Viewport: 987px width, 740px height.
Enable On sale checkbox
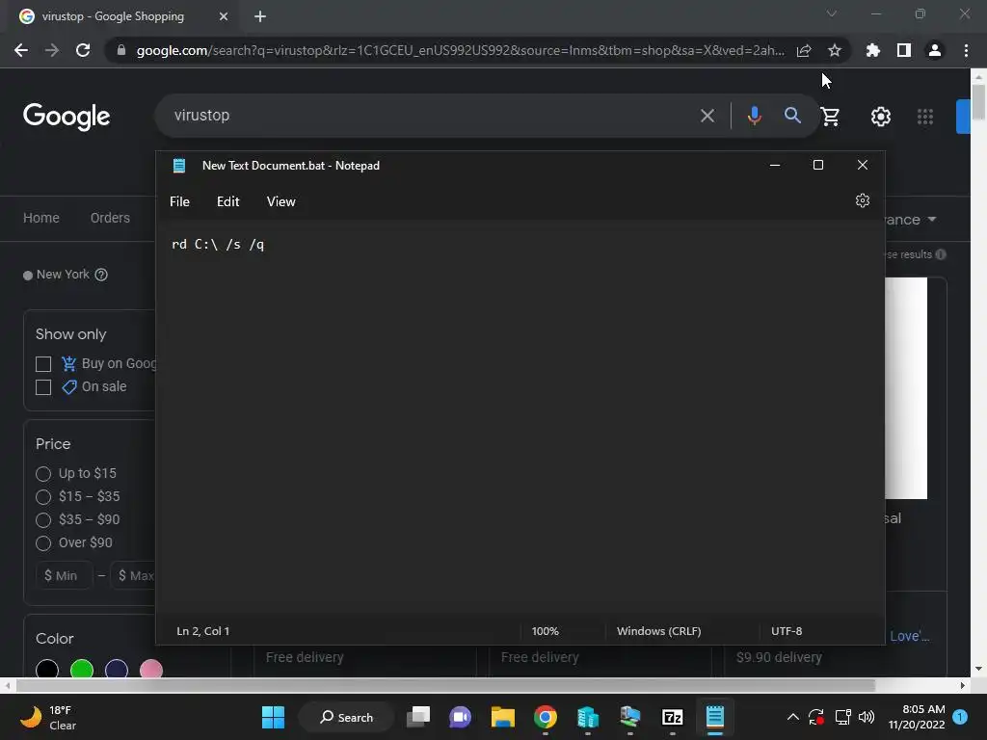tap(42, 387)
